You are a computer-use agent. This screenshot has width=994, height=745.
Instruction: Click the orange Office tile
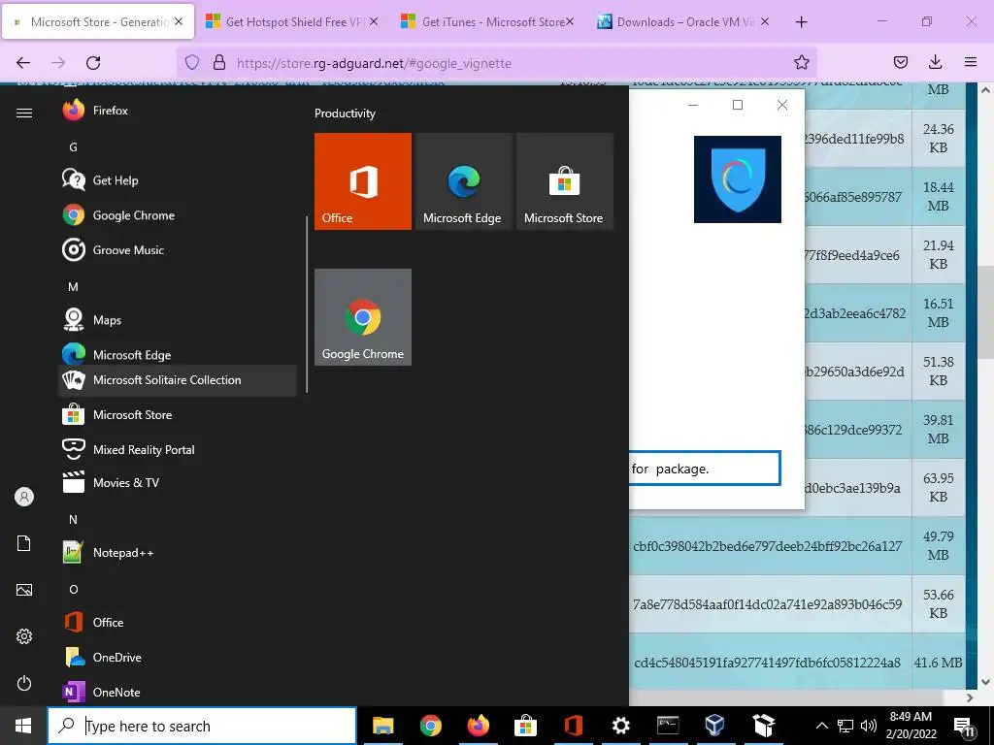363,181
